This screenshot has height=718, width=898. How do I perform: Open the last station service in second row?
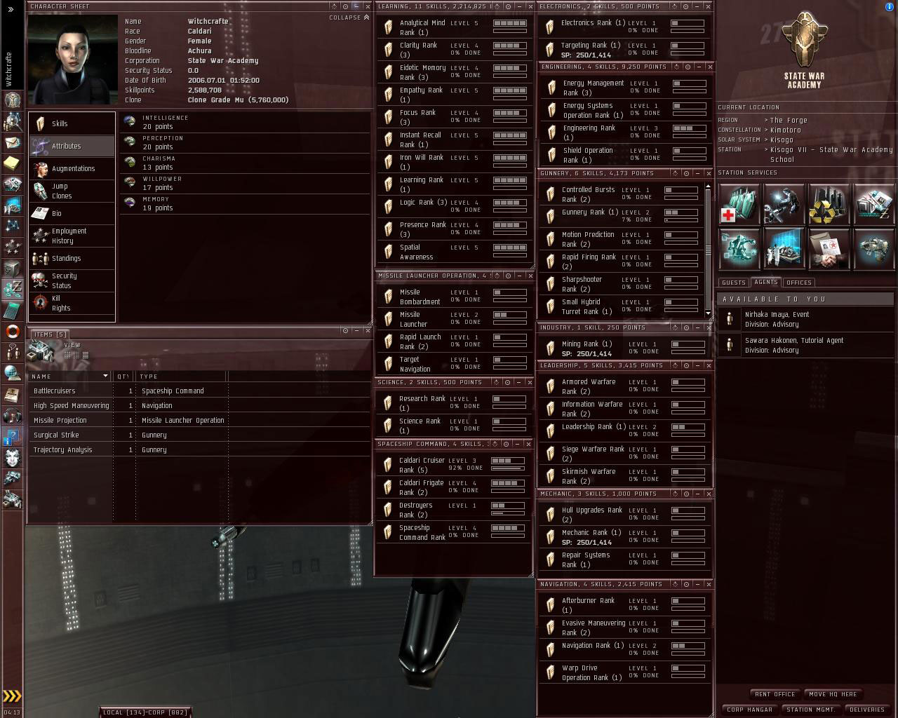(873, 249)
